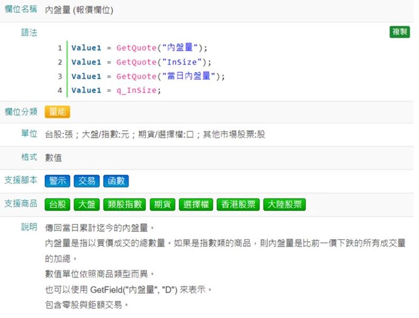Click the unit text starting with 台股:張
Viewport: 419px width, 318px height.
155,134
